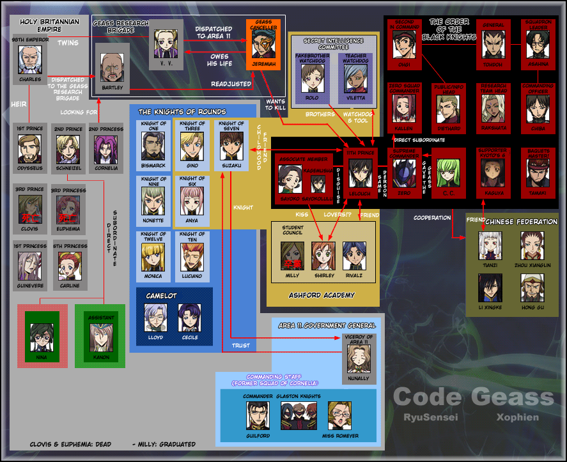The height and width of the screenshot is (462, 567).
Task: Select Knight of Twelve Monica's portrait
Action: click(x=153, y=257)
